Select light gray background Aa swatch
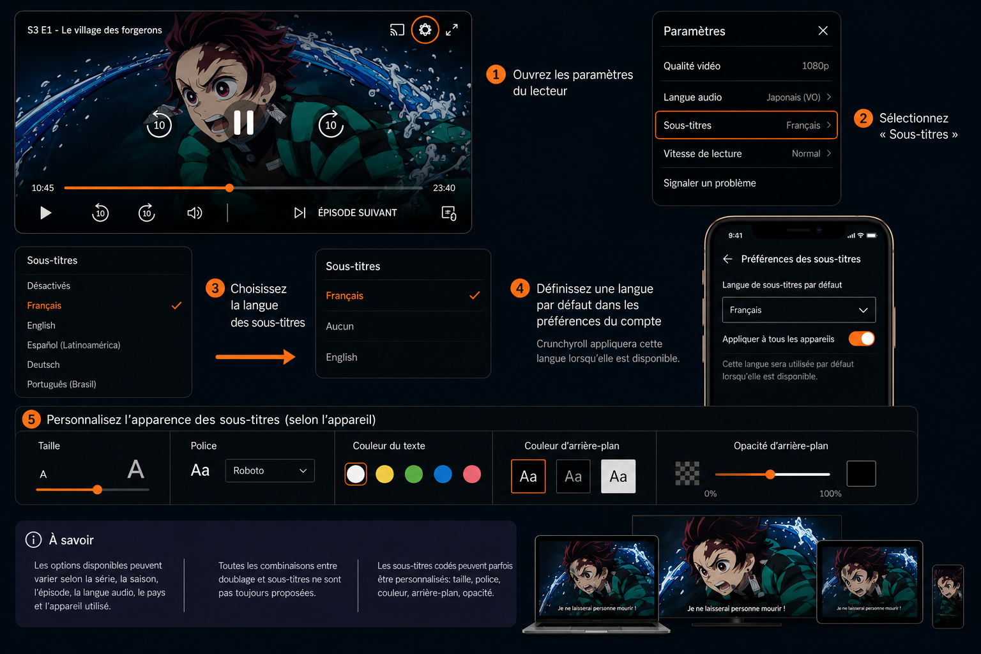The image size is (981, 654). click(618, 476)
